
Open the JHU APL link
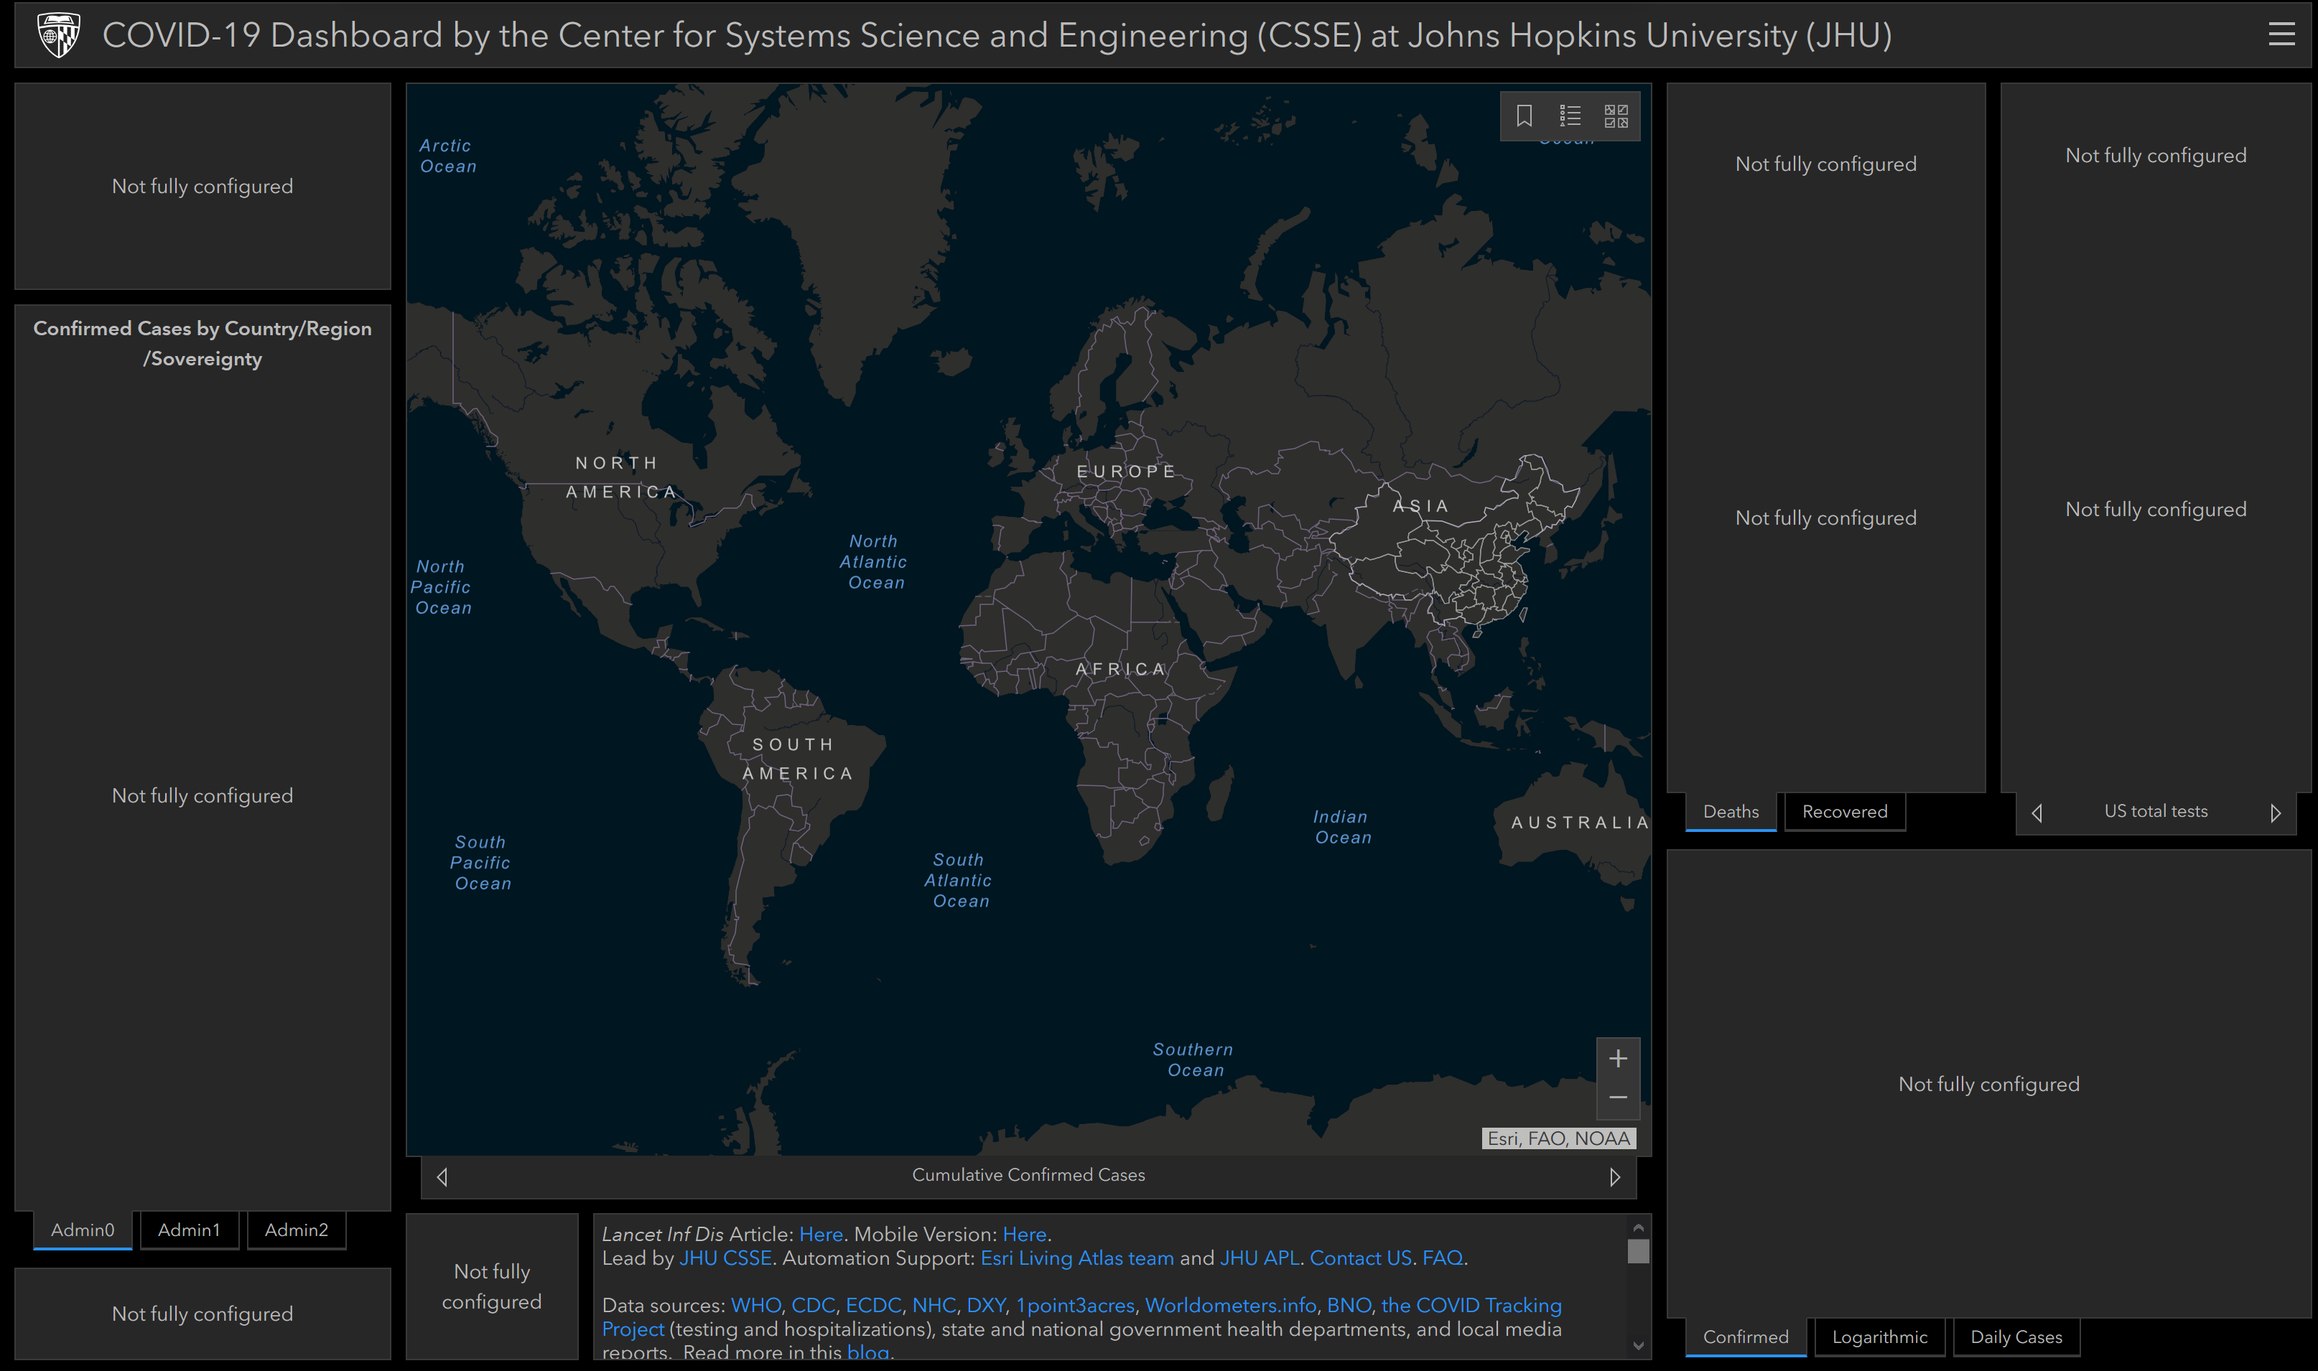coord(1259,1258)
